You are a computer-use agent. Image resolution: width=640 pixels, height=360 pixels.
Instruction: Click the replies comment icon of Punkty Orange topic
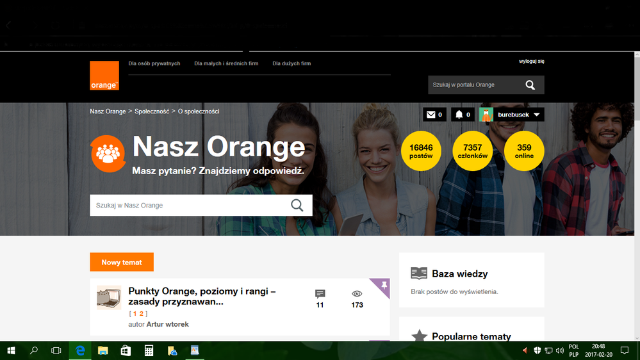point(320,294)
